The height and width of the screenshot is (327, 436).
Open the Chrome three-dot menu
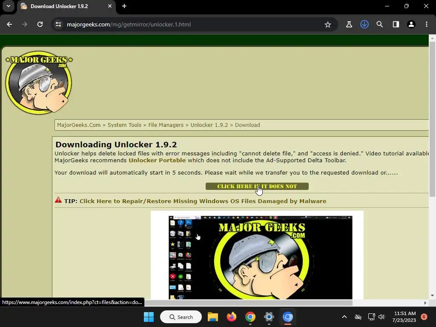click(427, 24)
